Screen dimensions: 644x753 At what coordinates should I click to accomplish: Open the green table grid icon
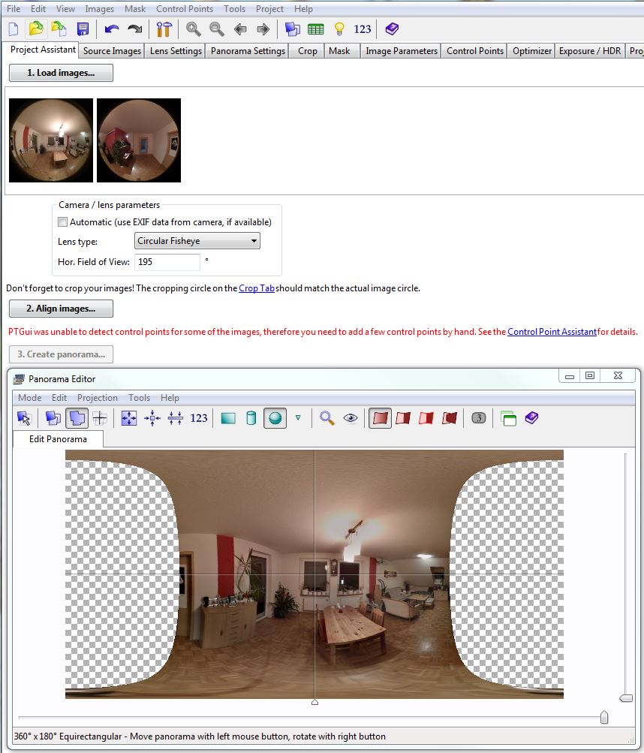point(316,29)
